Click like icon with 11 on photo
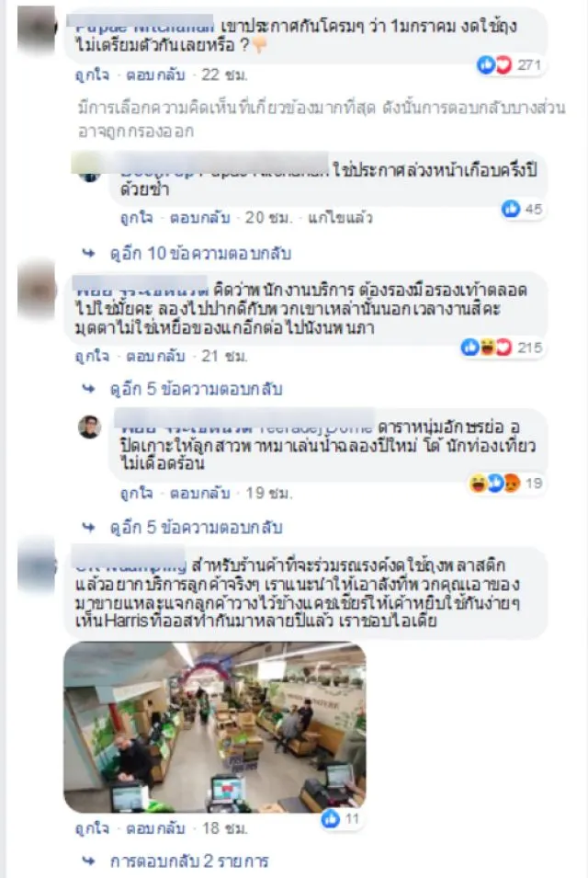The image size is (588, 878). [x=331, y=818]
